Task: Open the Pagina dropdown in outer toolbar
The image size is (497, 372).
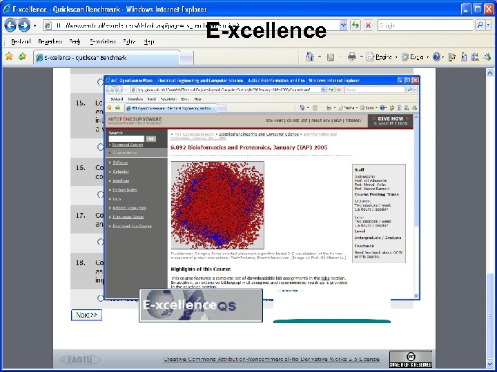Action: click(x=396, y=57)
